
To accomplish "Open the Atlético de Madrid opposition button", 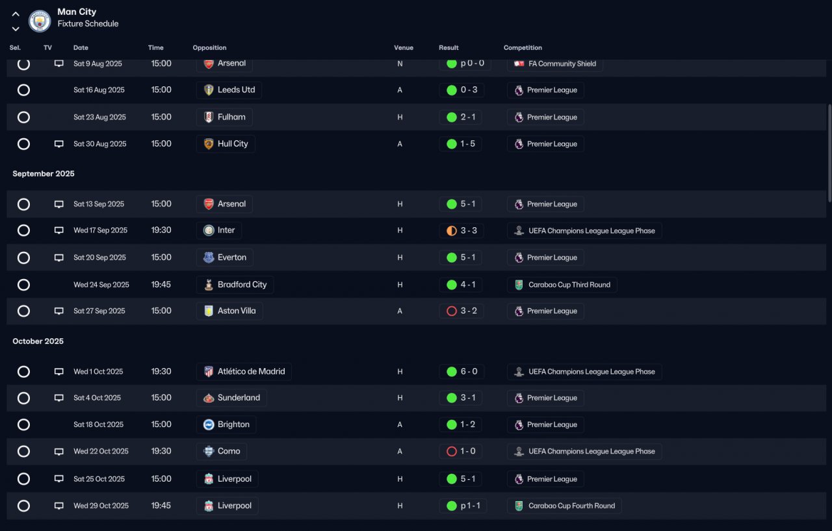I will tap(244, 371).
